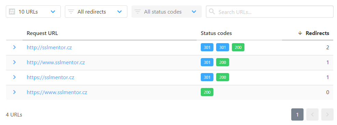Click the filter icon beside All redirects
Screen dimensions: 337x125
[71, 12]
